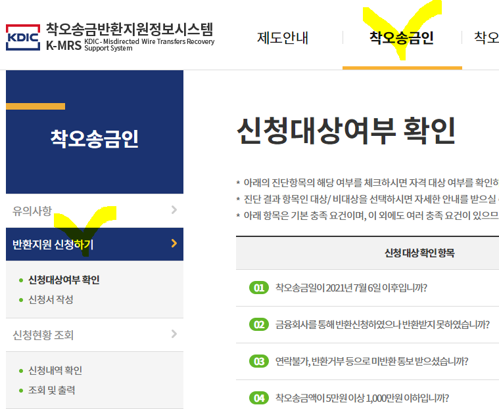Click the green 01 number badge
This screenshot has height=409, width=499.
point(259,288)
